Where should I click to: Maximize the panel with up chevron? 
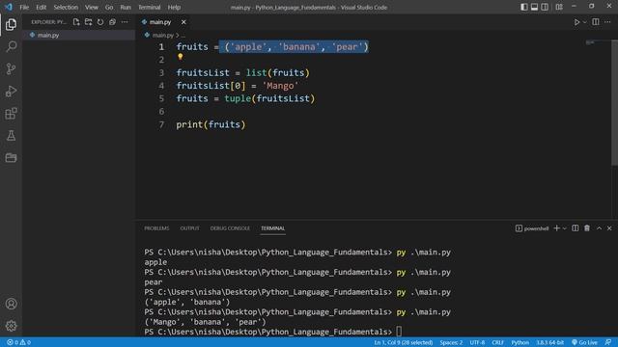[x=599, y=228]
